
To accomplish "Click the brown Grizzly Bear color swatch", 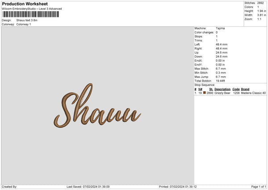I will point(204,93).
